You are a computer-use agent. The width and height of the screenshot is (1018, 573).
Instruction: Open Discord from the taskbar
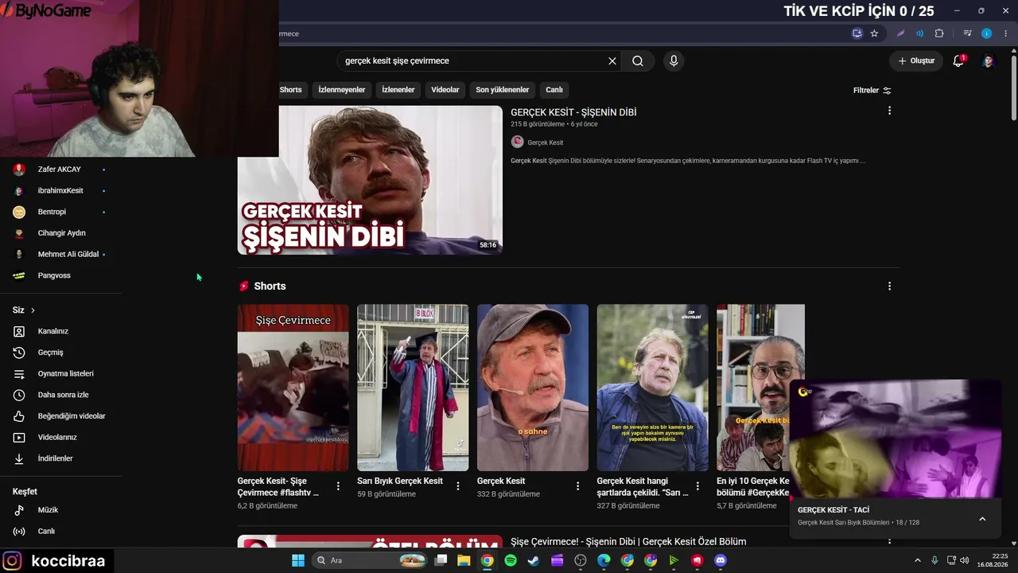[x=721, y=560]
